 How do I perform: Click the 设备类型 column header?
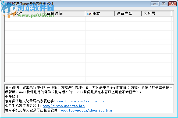(x=128, y=14)
